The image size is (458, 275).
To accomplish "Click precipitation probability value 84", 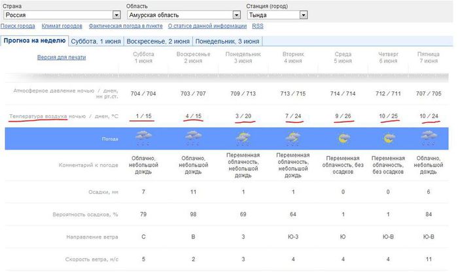I will 429,214.
